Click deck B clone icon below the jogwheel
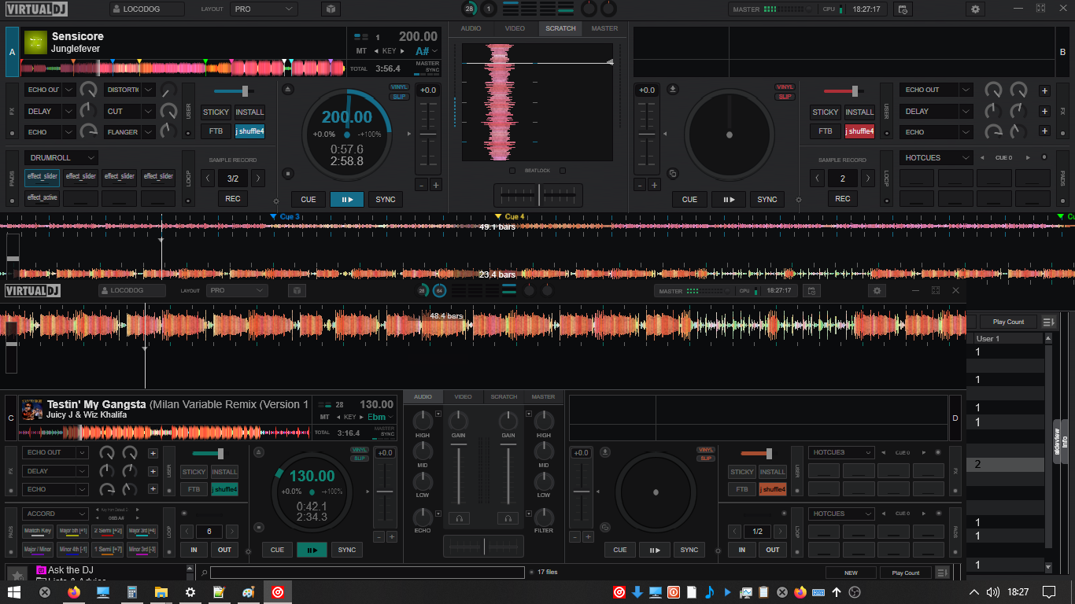Viewport: 1075px width, 604px height. click(672, 173)
